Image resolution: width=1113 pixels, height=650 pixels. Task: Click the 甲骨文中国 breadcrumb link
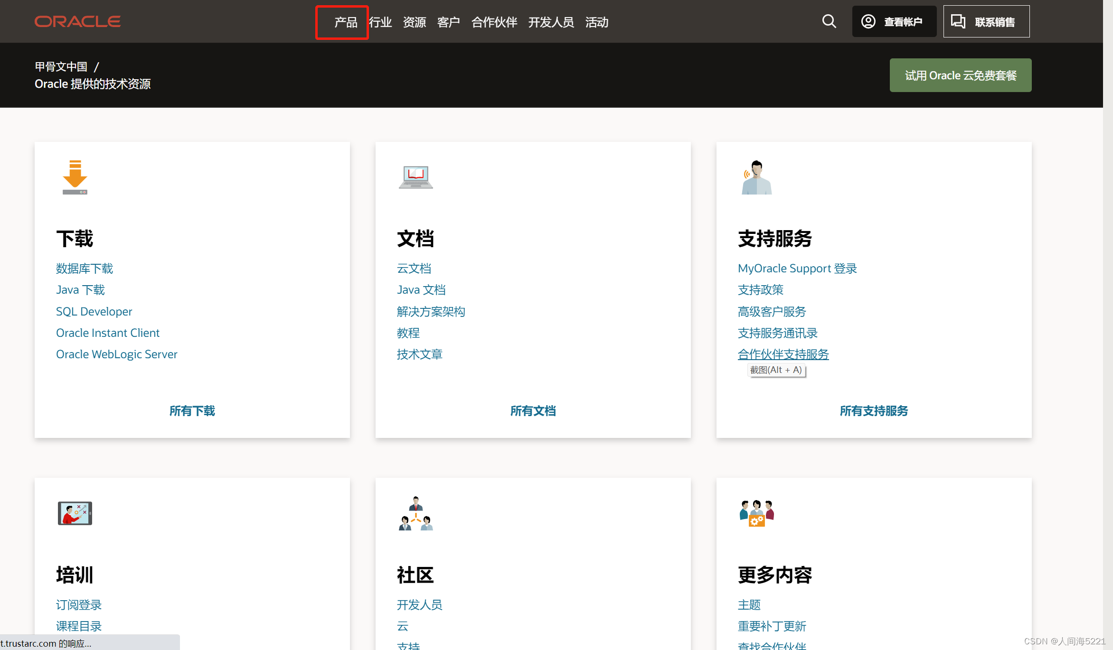pos(61,67)
